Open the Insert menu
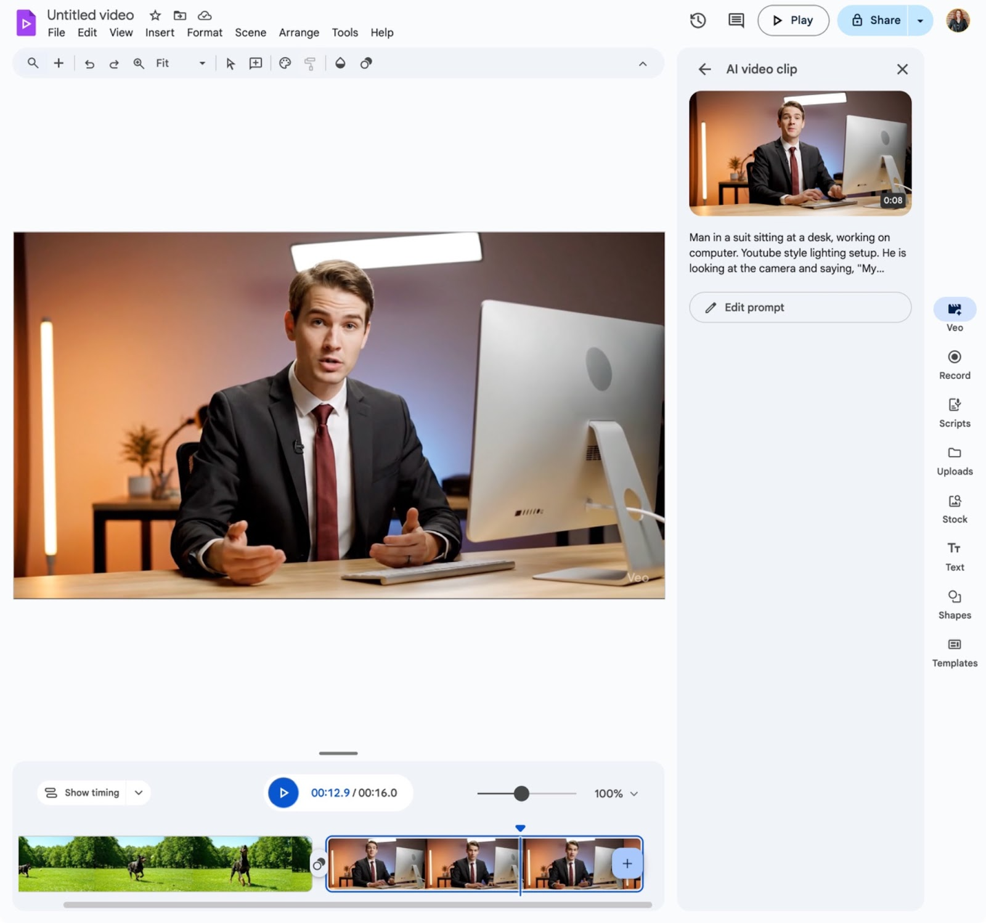The image size is (986, 923). coord(159,33)
